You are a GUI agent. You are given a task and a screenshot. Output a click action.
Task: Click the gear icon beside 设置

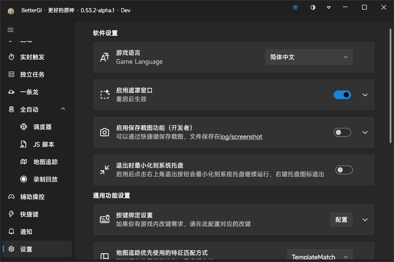coord(11,249)
